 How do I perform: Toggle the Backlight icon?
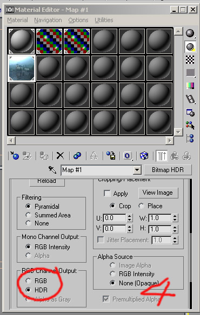[x=190, y=47]
